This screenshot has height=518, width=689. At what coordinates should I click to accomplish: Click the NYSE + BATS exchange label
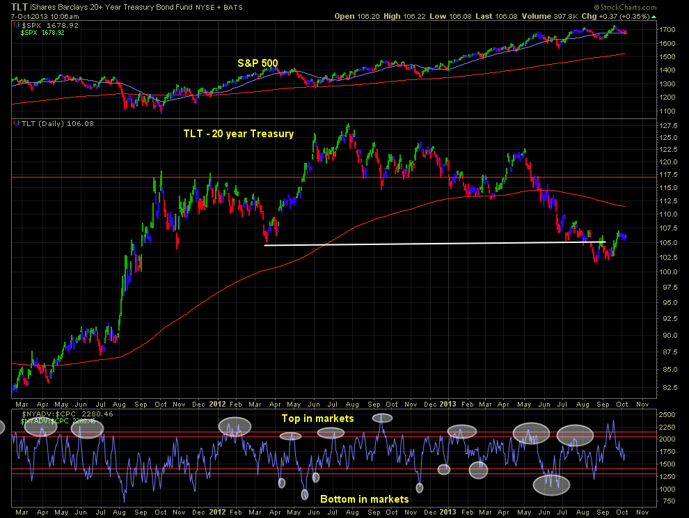(219, 8)
